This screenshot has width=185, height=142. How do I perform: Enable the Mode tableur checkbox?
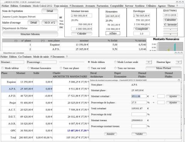tap(2, 68)
